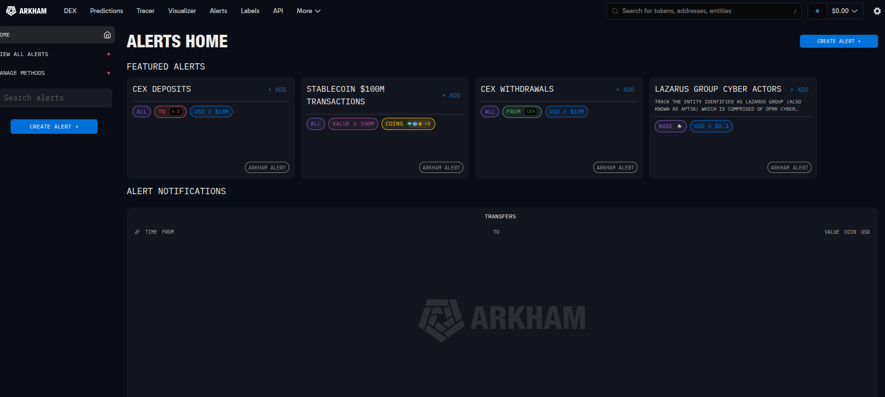Image resolution: width=885 pixels, height=397 pixels.
Task: Select Manage Methods in sidebar
Action: (56, 73)
